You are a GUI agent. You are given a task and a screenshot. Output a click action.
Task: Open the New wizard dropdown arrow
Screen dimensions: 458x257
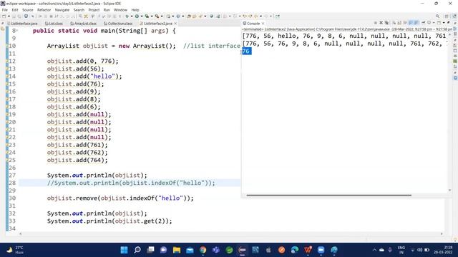(x=9, y=16)
